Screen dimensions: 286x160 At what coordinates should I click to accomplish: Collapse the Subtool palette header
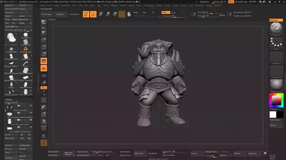point(9,99)
